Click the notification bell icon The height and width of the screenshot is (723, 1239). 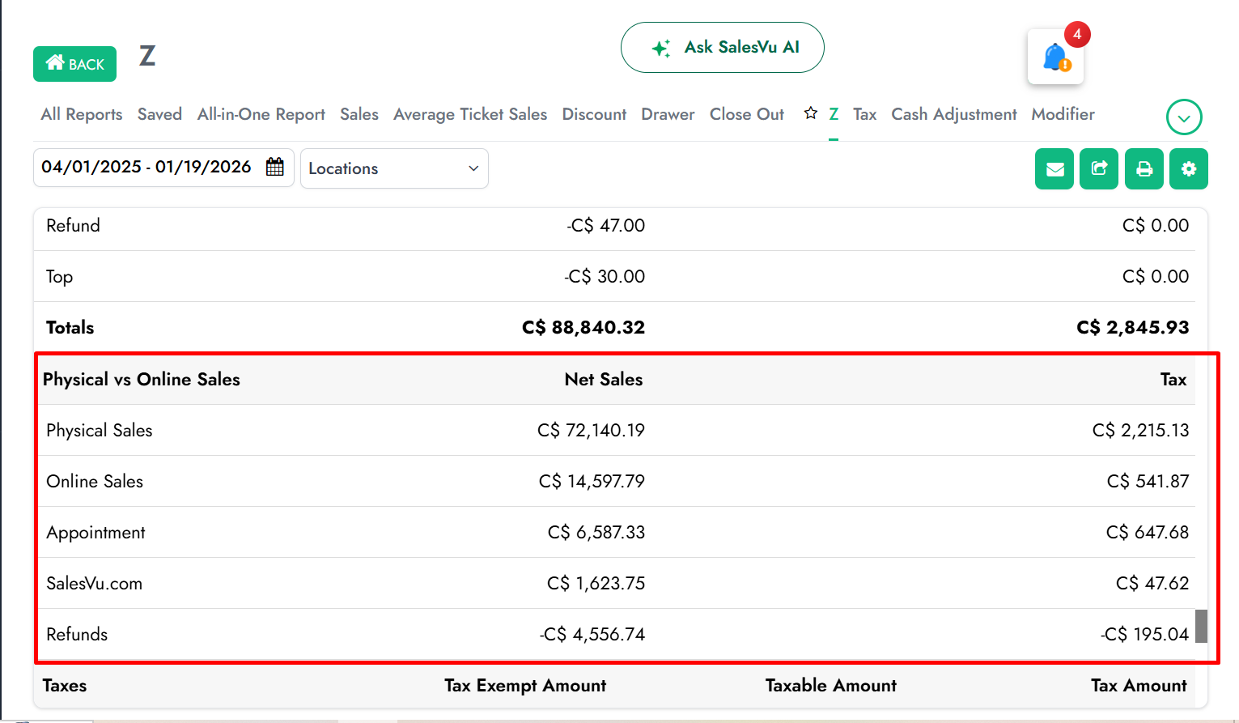[1055, 57]
